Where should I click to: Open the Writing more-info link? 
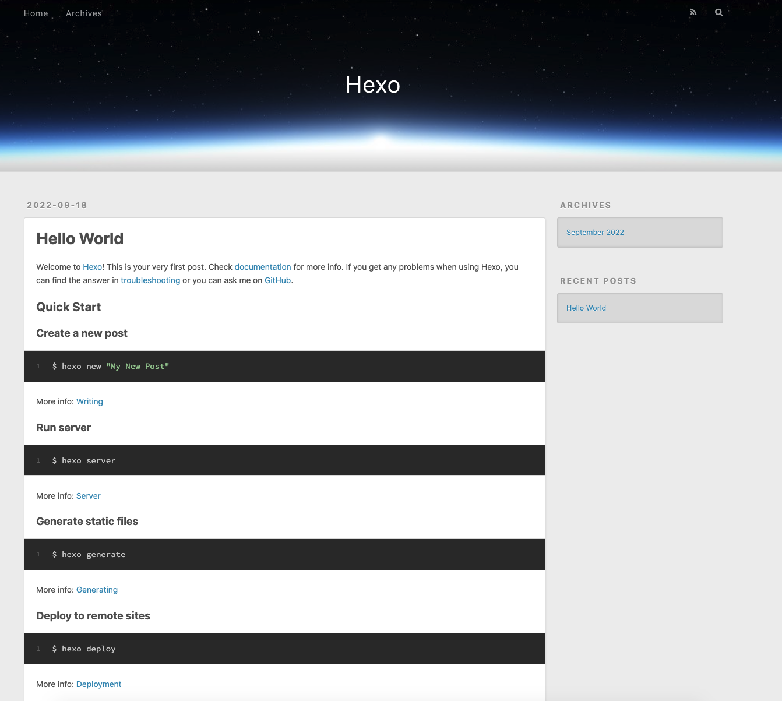(x=90, y=401)
